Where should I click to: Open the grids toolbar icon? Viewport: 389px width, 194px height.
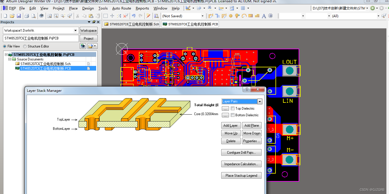(x=243, y=8)
